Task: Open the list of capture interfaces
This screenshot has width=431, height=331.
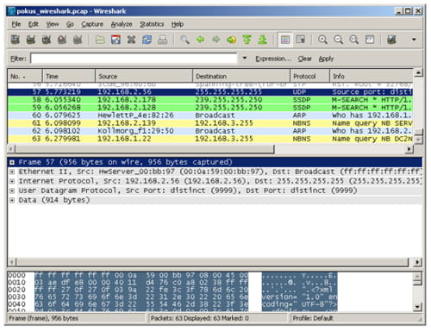Action: [16, 40]
